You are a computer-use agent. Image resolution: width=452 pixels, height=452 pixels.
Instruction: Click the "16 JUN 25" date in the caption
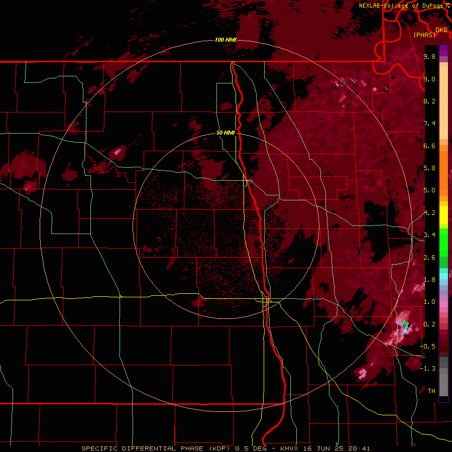(323, 448)
